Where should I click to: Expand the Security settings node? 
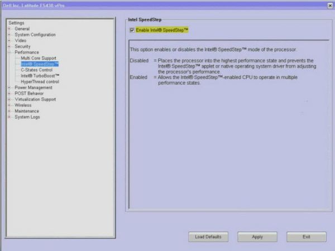[9, 46]
